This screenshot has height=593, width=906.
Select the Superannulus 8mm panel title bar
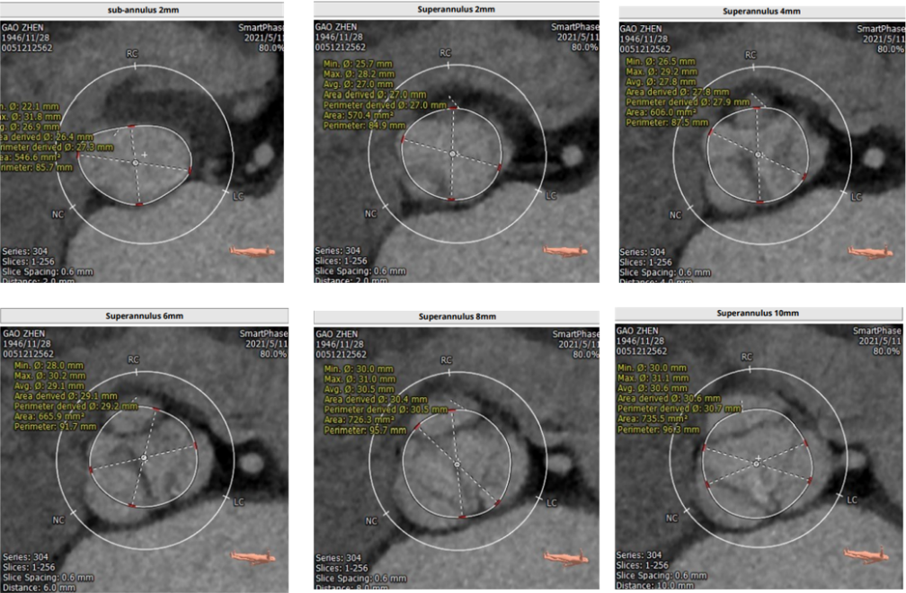click(x=457, y=317)
